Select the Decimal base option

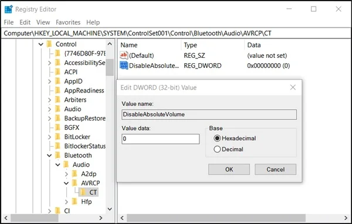click(217, 149)
